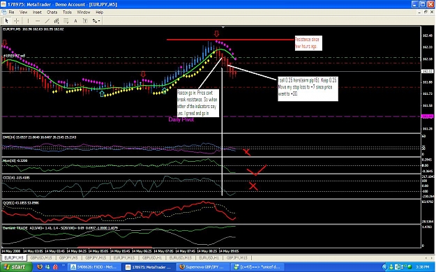This screenshot has height=272, width=436.
Task: Switch to the EURUSD,M15 chart tab
Action: click(180, 258)
